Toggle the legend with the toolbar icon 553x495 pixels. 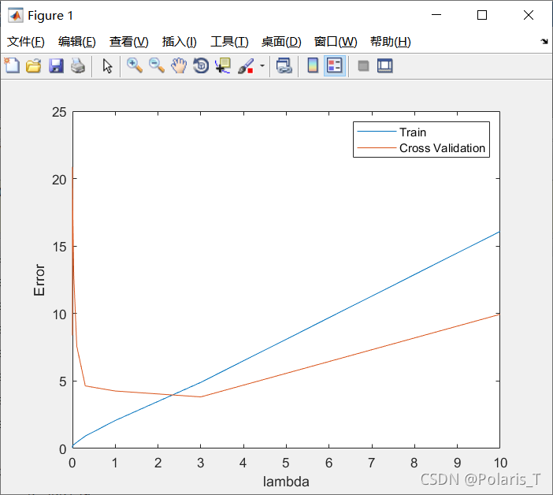(x=334, y=65)
